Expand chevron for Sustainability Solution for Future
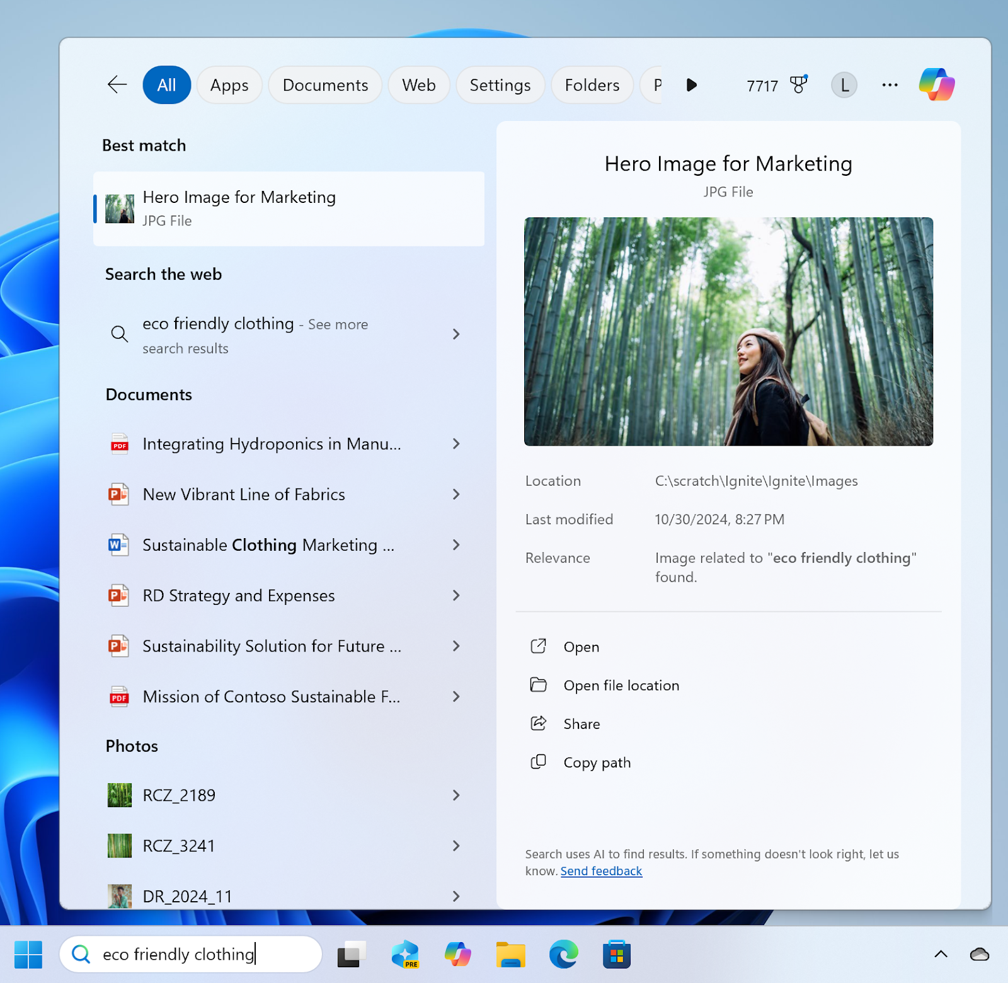1008x983 pixels. [457, 646]
